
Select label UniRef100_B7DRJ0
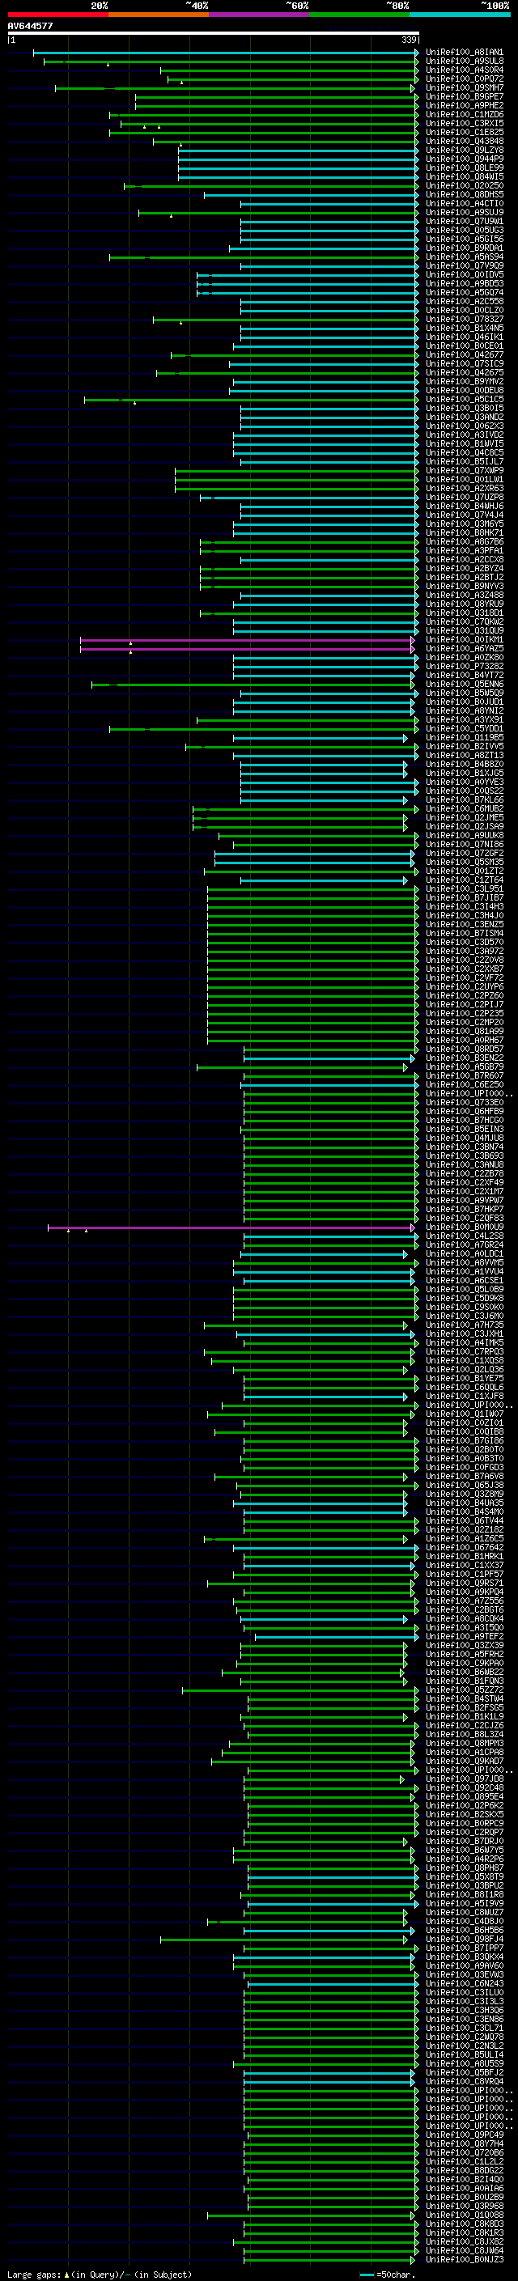465,1842
